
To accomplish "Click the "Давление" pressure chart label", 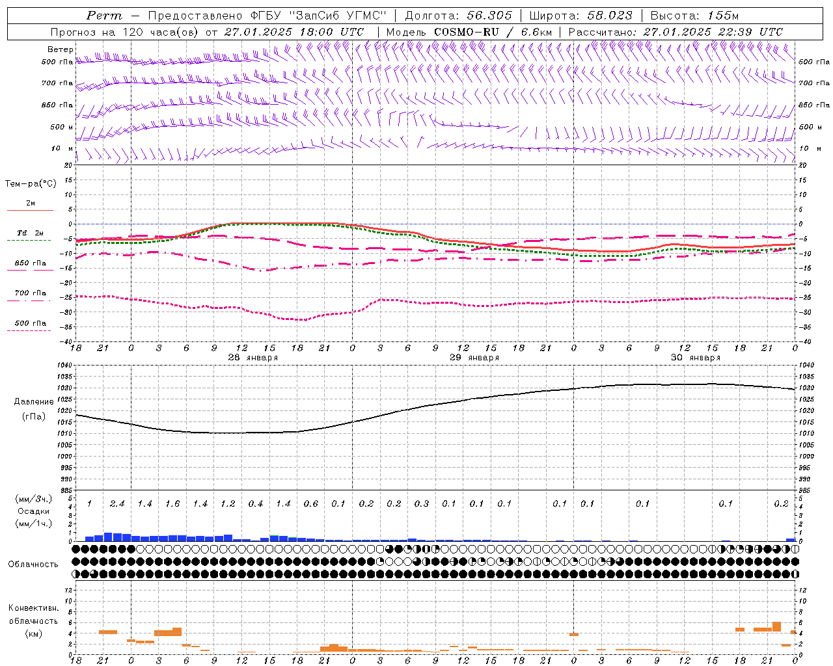I will click(33, 401).
